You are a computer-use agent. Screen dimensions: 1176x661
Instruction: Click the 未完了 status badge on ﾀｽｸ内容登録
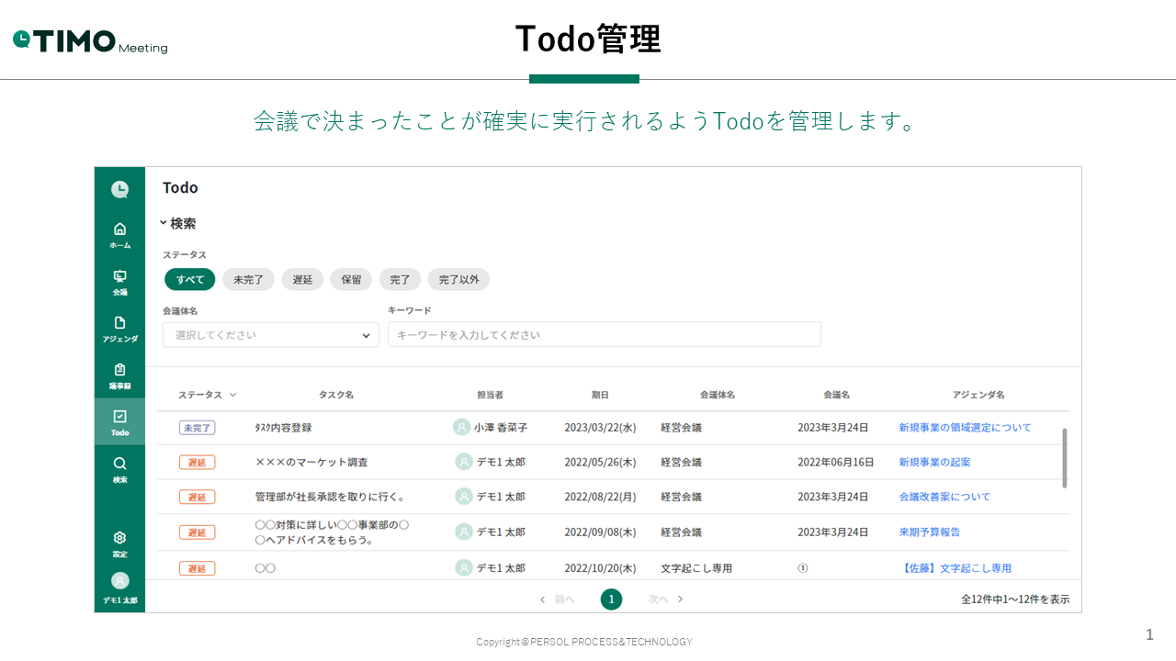[x=197, y=428]
